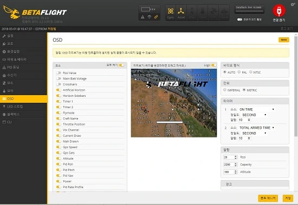Screen dimensions: 298x205
Task: Click the 저장 save button
Action: 288,198
